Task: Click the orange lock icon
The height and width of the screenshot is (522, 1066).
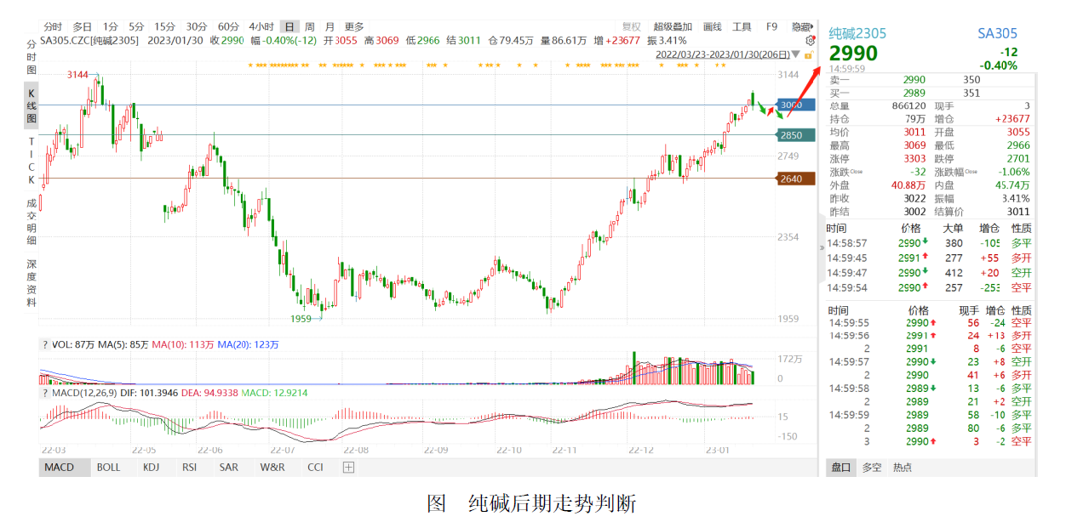Action: [x=808, y=54]
